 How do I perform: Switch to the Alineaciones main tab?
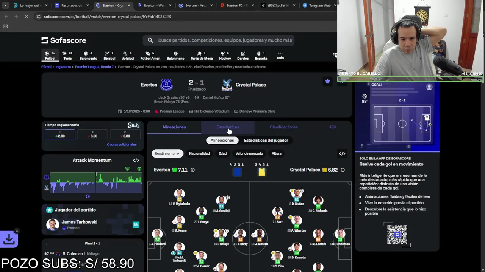point(174,127)
